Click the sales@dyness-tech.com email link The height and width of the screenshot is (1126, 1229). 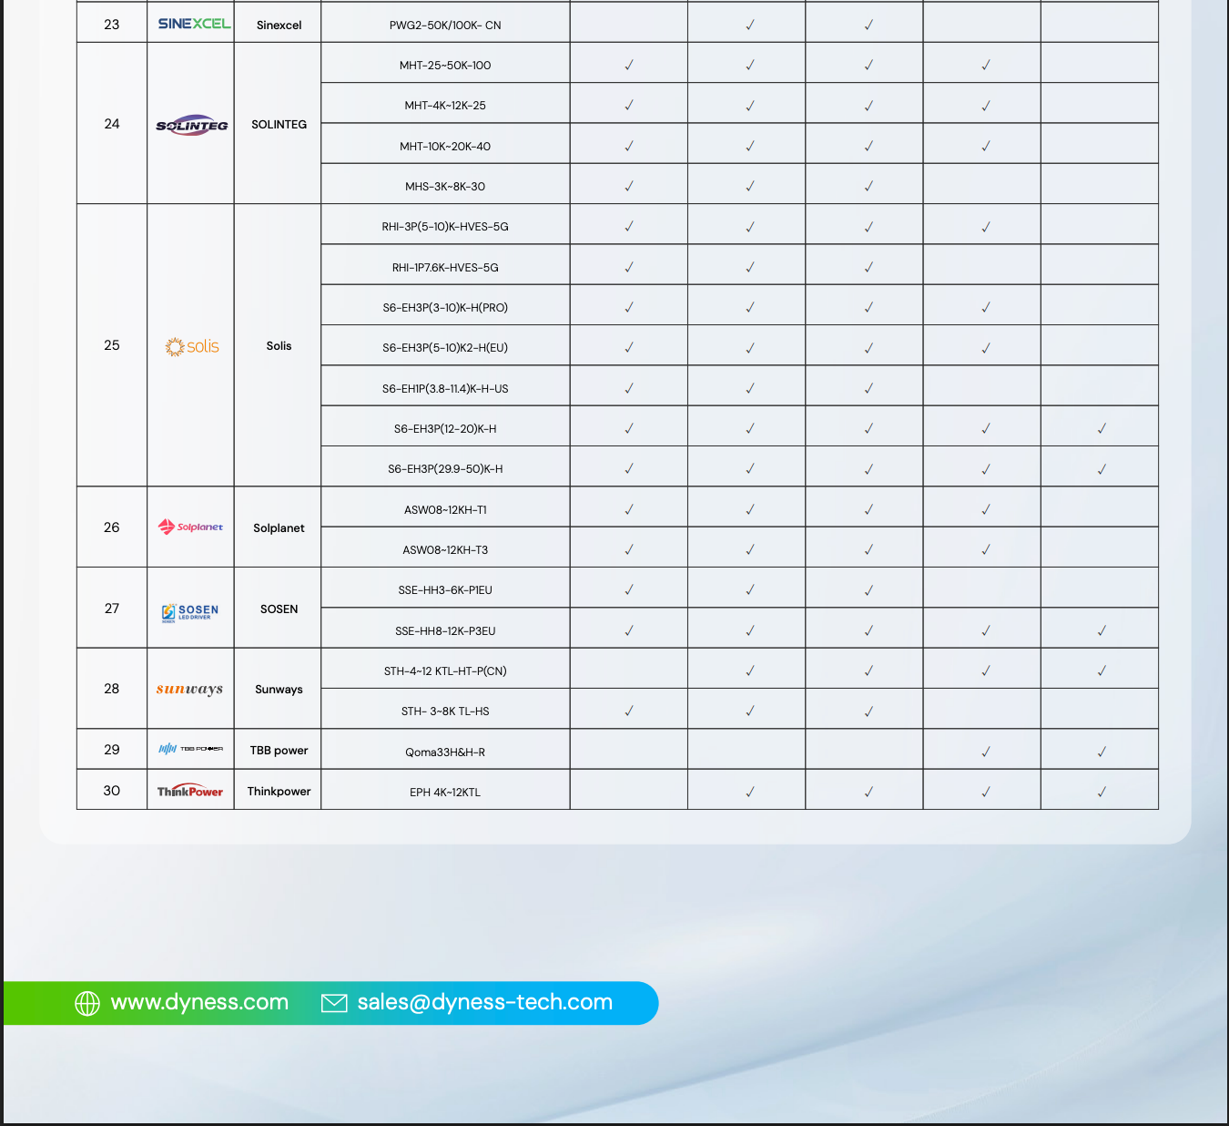click(x=484, y=1002)
